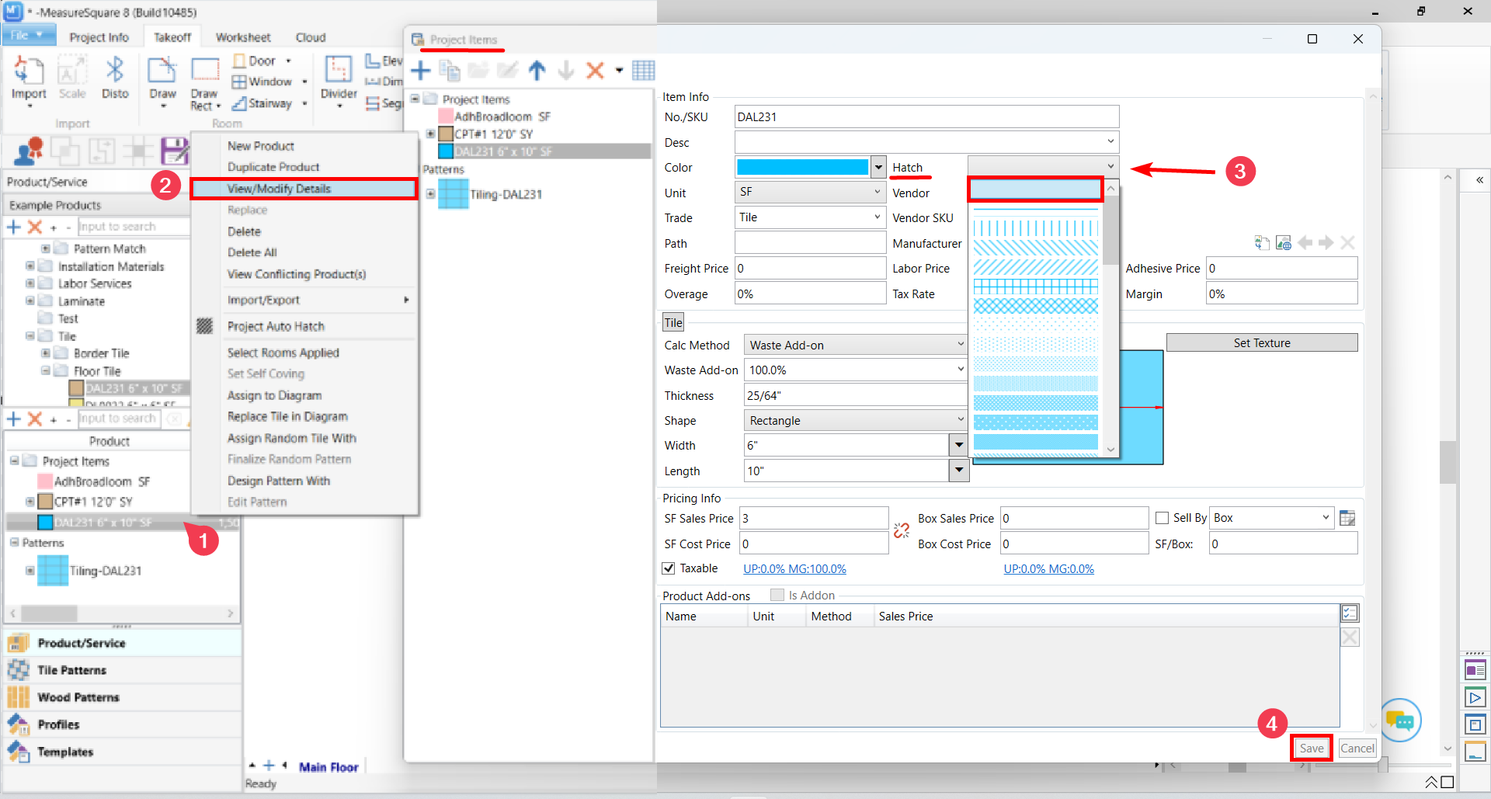This screenshot has height=799, width=1491.
Task: Open the Cloud ribbon tab
Action: 311,37
